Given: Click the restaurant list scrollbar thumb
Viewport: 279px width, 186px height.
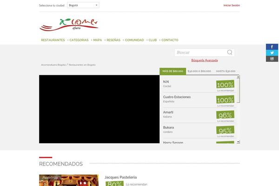Looking at the screenshot, I should [x=238, y=91].
